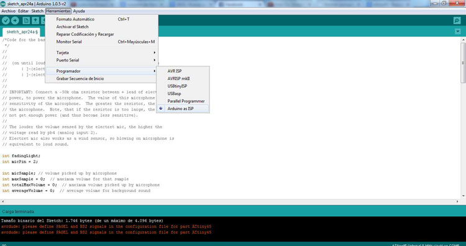Select Arduino as ISP programmer
This screenshot has width=466, height=246.
(x=183, y=109)
